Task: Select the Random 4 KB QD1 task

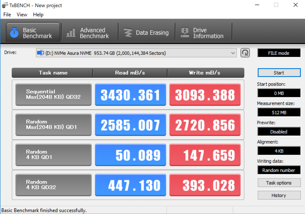Action: (53, 155)
